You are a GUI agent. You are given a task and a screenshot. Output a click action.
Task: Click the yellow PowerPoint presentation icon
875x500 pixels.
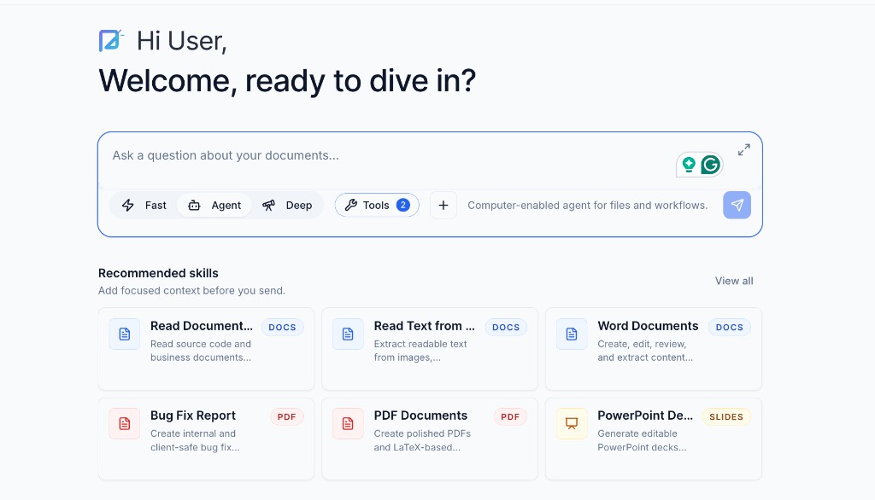(572, 423)
